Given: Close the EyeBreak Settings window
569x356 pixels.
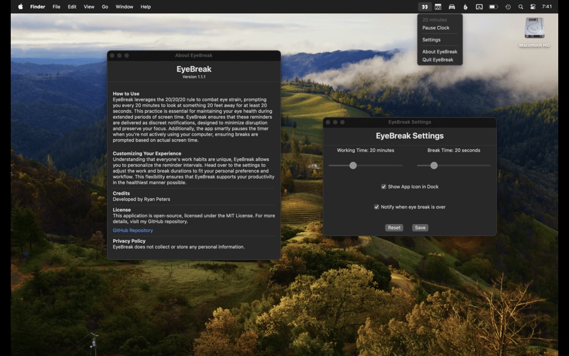Looking at the screenshot, I should 328,122.
